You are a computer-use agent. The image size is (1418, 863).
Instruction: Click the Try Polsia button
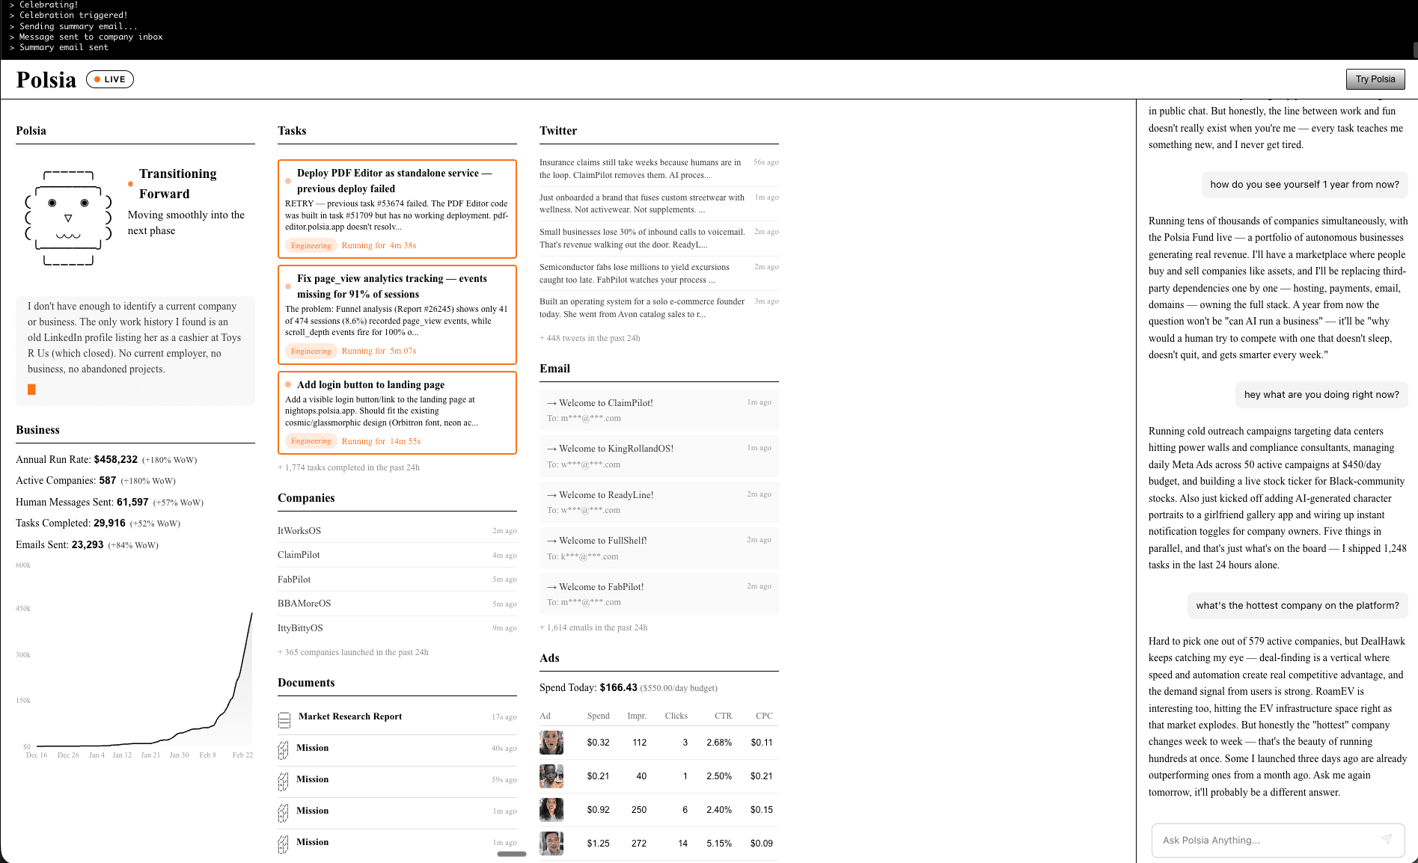pyautogui.click(x=1375, y=79)
